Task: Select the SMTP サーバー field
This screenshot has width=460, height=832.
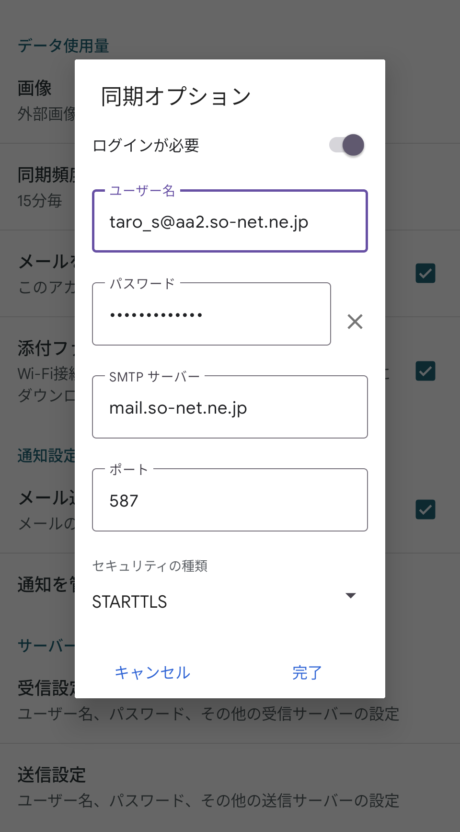Action: (x=230, y=408)
